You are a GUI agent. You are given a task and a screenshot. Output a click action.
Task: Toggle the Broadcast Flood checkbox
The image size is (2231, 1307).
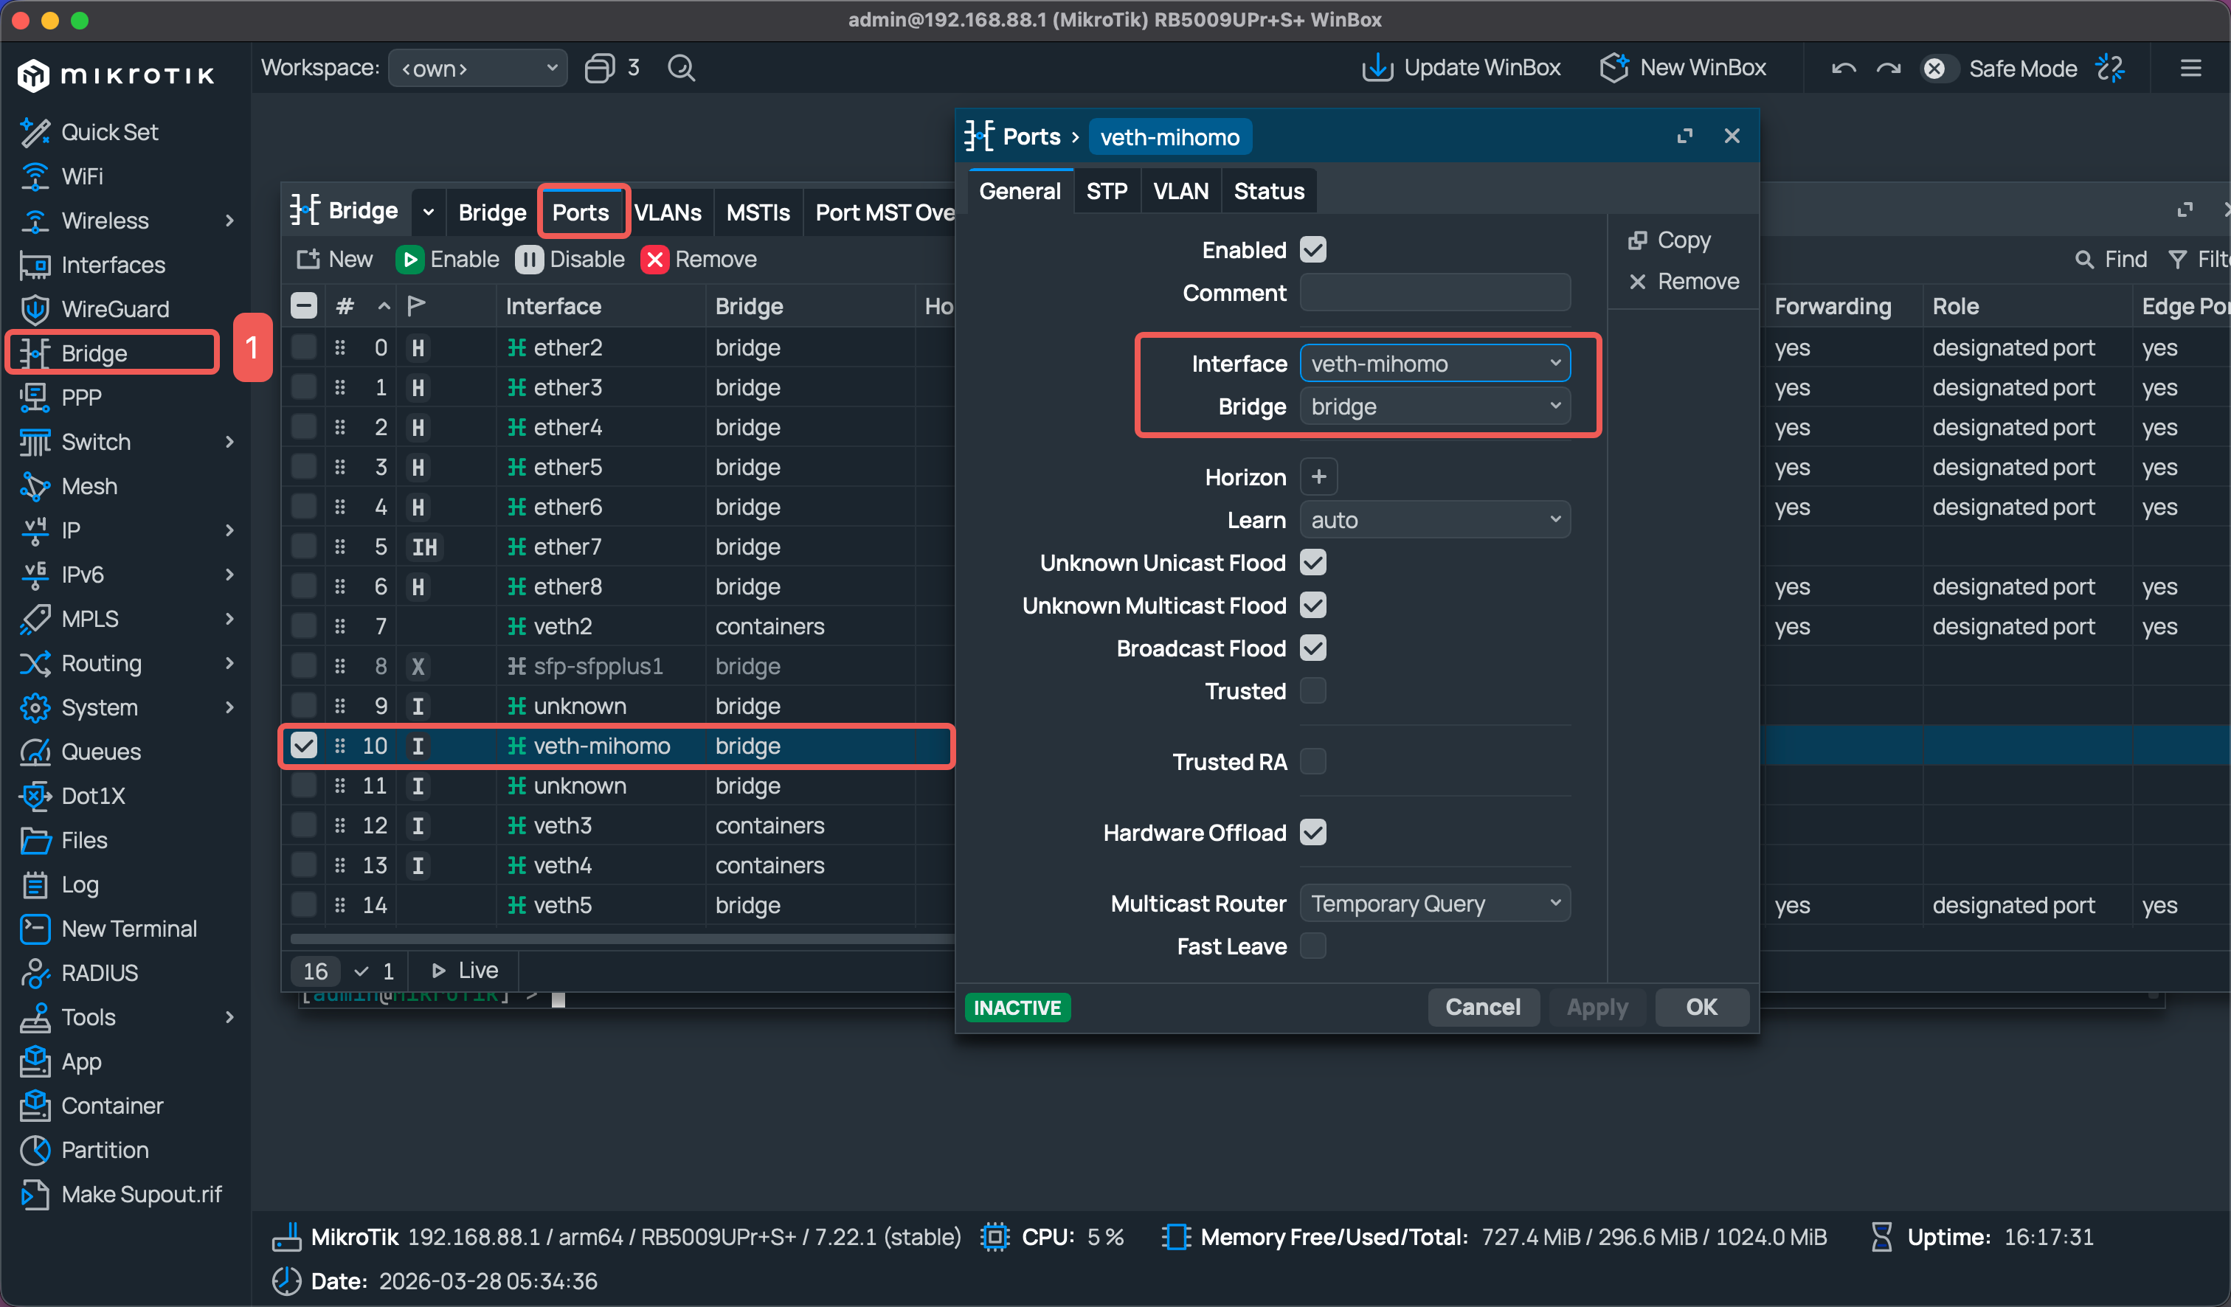click(x=1313, y=648)
